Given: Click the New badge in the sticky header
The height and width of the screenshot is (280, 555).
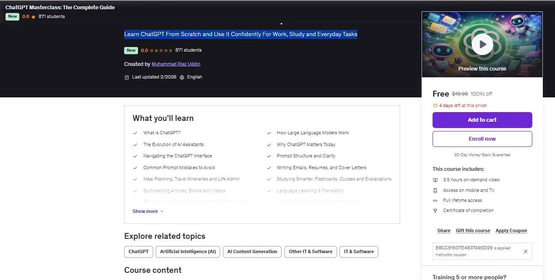Looking at the screenshot, I should pyautogui.click(x=13, y=17).
